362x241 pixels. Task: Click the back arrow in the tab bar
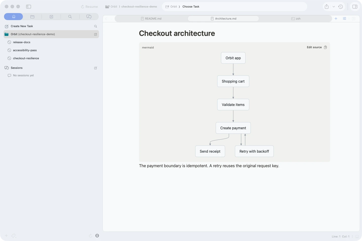[x=106, y=19]
